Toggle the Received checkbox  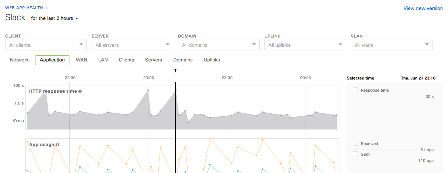click(x=355, y=143)
